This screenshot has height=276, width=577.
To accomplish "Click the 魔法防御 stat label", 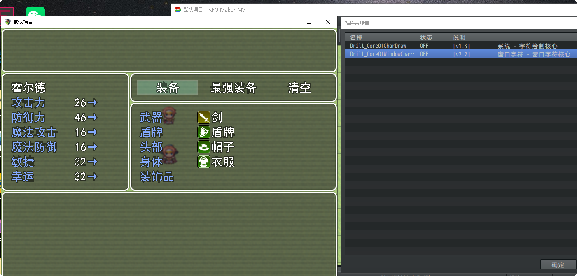I will tap(34, 147).
